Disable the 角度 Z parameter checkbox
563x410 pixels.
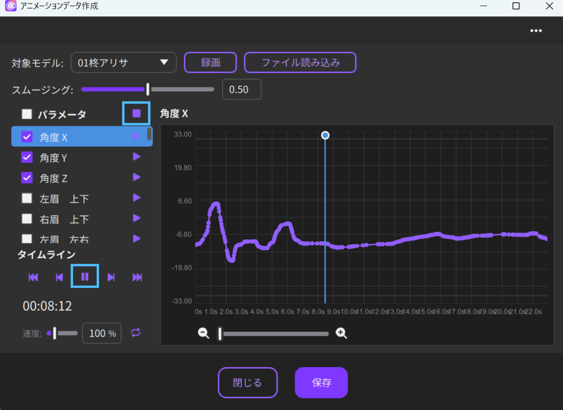click(27, 178)
